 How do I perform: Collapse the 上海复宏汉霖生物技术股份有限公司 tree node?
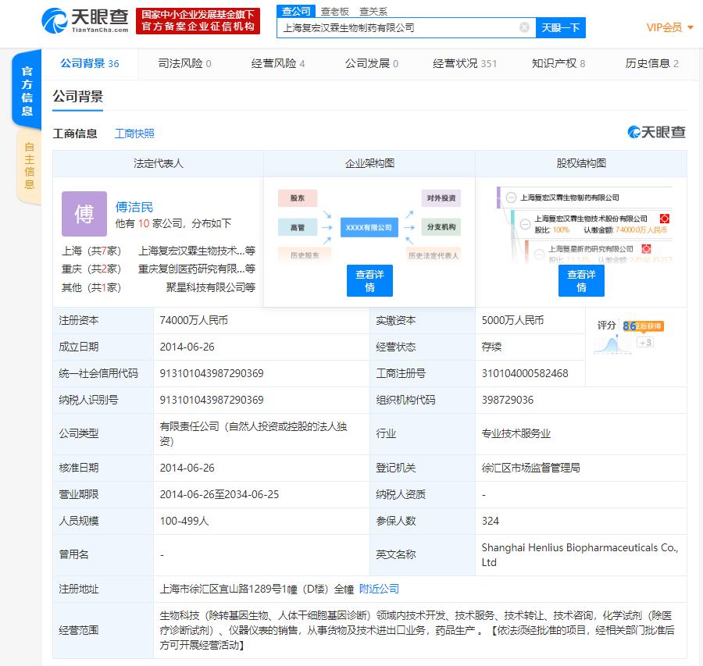coord(524,224)
